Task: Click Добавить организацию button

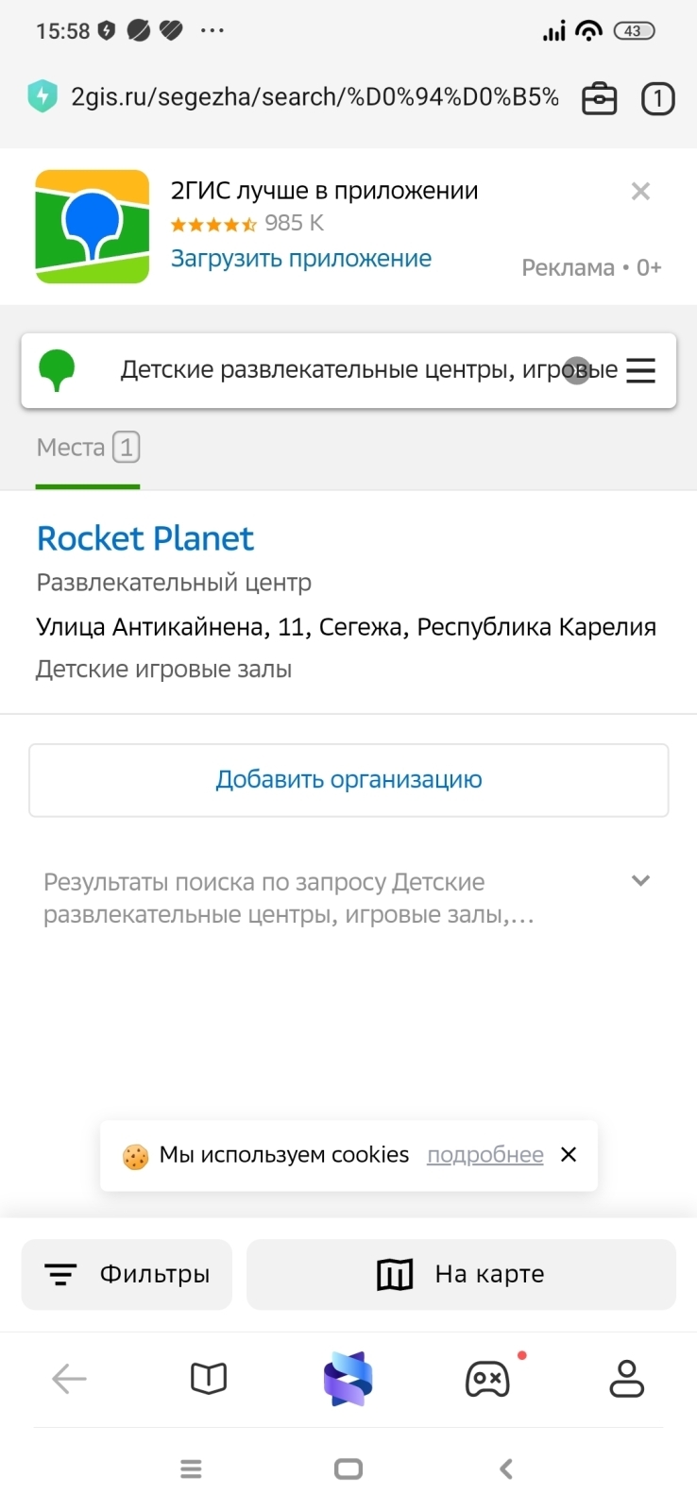Action: tap(348, 780)
